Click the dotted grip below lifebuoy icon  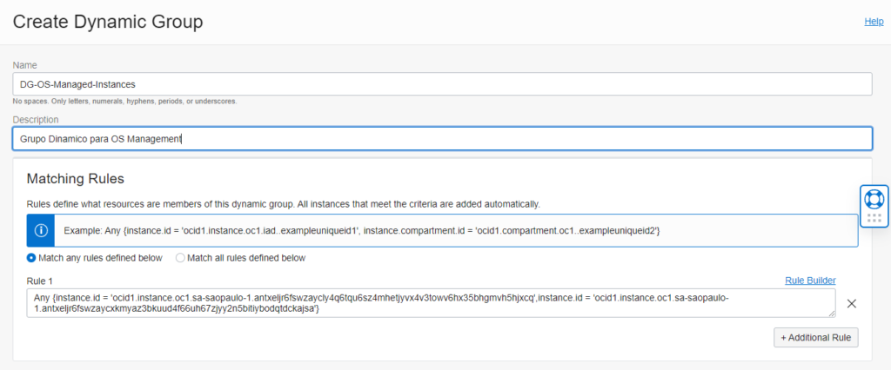(874, 218)
